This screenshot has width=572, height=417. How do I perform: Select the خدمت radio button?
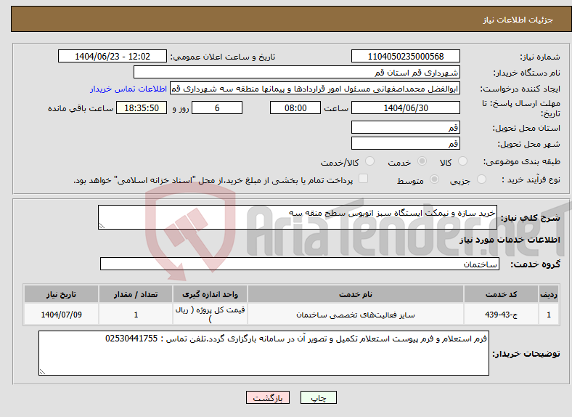pos(422,161)
